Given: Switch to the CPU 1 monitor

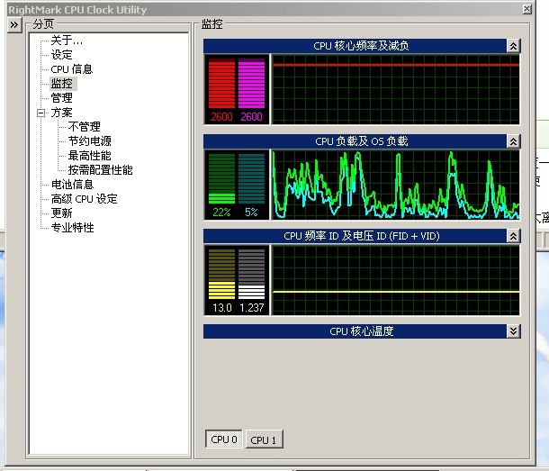Looking at the screenshot, I should 264,439.
